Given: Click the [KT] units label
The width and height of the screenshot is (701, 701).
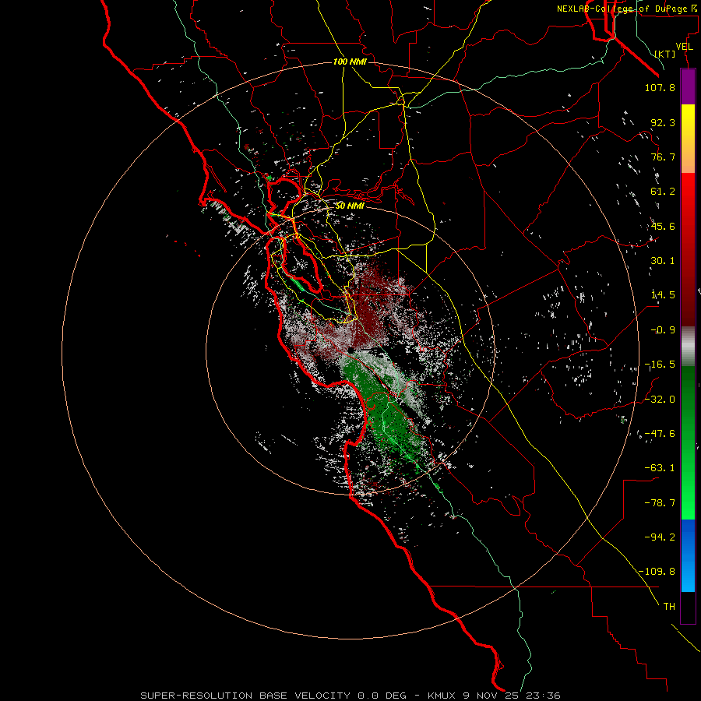Looking at the screenshot, I should click(x=665, y=54).
